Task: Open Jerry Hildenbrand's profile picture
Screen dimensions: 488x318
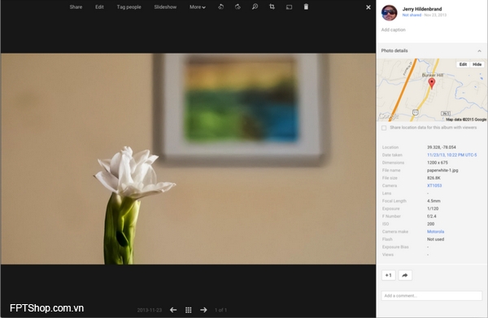Action: (390, 13)
